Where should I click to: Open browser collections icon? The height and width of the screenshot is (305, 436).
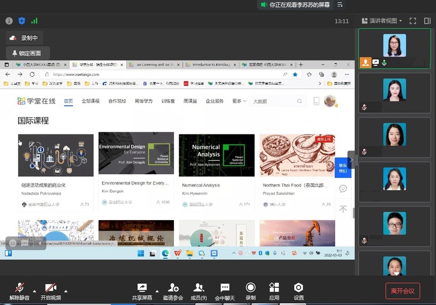click(x=322, y=75)
